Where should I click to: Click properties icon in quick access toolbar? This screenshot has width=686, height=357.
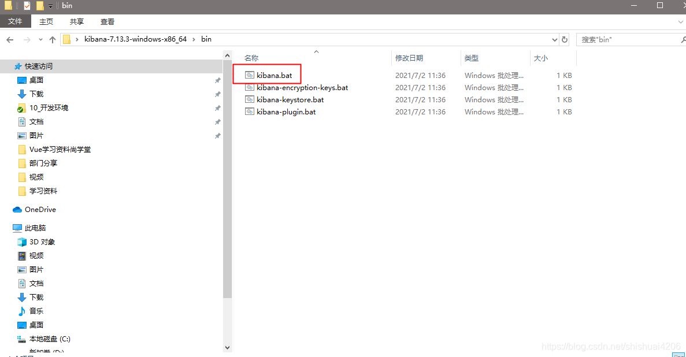[x=27, y=6]
